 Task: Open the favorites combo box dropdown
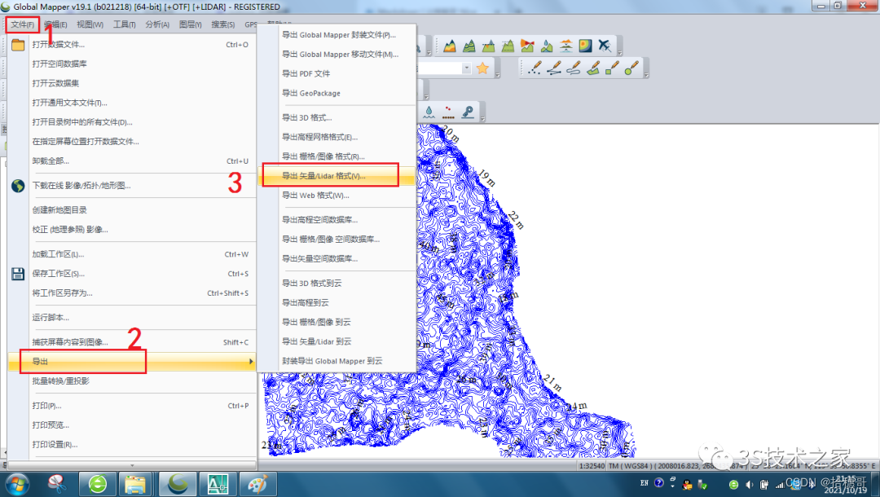tap(466, 68)
